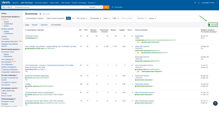This screenshot has width=219, height=113.
Task: Collapse Ссылочный профиль sidebar section
Action: tap(11, 17)
